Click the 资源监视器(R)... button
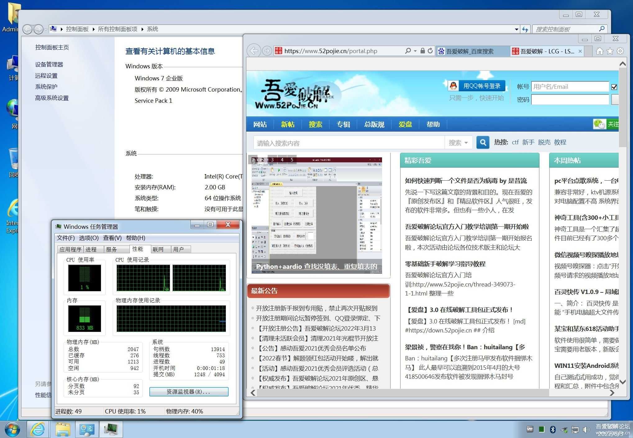Image resolution: width=633 pixels, height=438 pixels. coord(189,392)
